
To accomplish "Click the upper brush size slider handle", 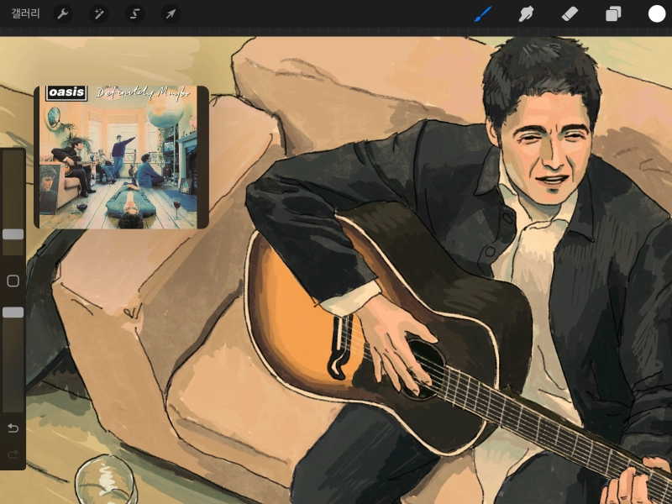I will (x=13, y=234).
